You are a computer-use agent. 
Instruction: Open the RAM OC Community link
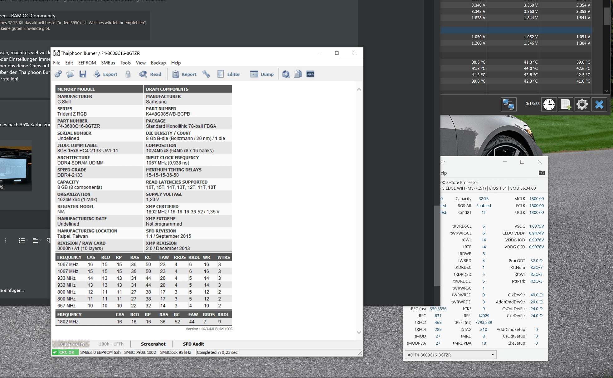point(28,16)
